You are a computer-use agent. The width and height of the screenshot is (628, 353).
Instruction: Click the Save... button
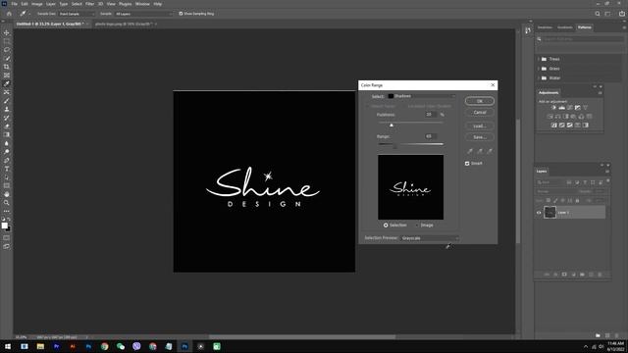tap(480, 137)
